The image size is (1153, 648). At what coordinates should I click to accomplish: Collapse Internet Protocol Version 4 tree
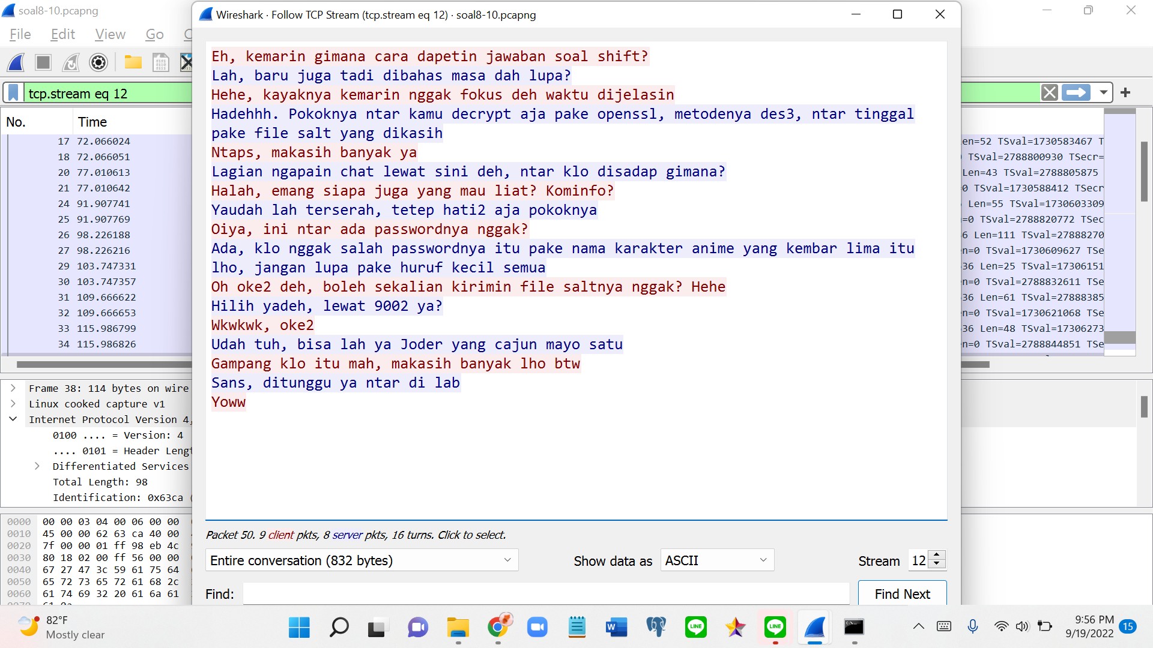13,419
